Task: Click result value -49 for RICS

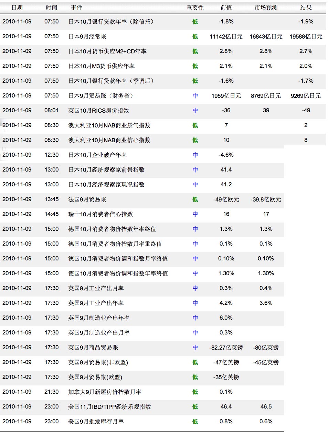Action: point(306,111)
